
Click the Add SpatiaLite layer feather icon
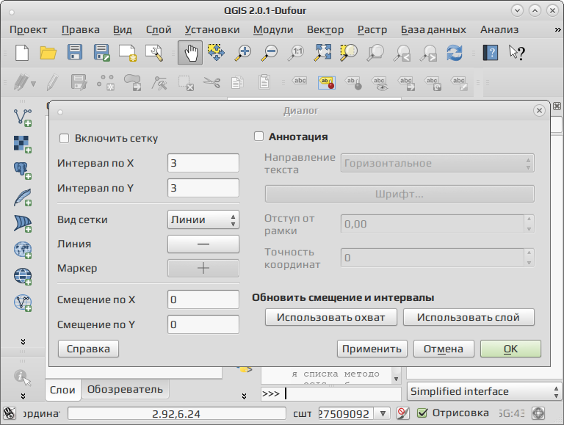point(23,197)
